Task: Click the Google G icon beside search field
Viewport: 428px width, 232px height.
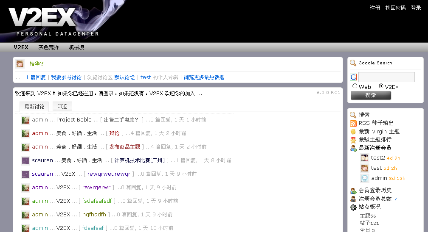Action: (x=353, y=77)
